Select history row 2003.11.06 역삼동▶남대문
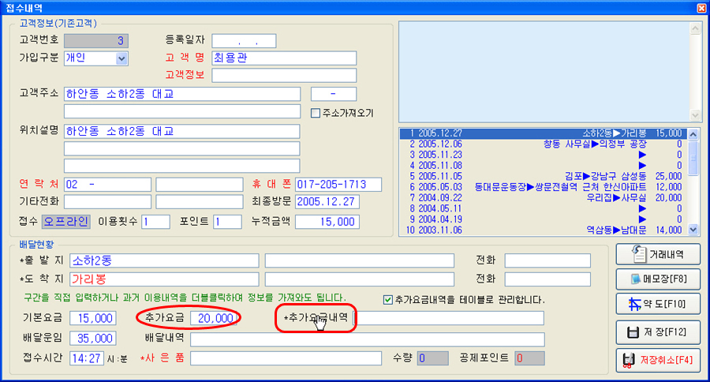This screenshot has height=382, width=710. (544, 230)
